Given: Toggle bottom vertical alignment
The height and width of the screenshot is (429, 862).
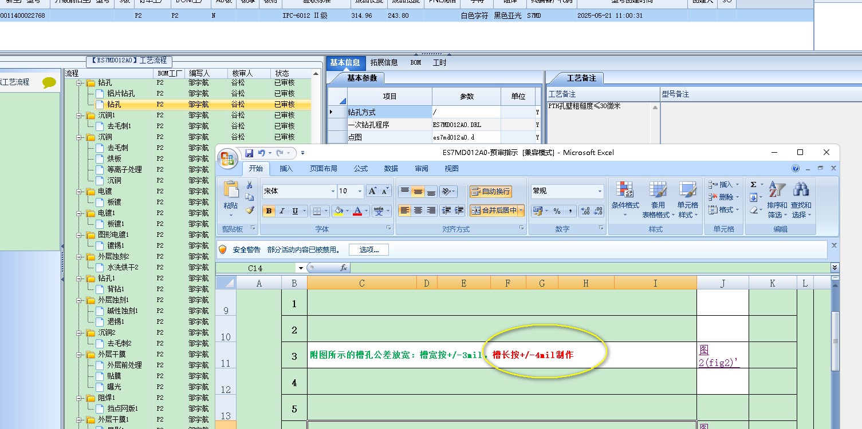Looking at the screenshot, I should (431, 191).
